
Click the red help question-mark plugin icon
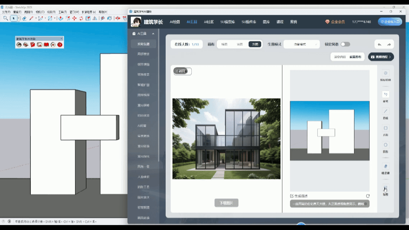pos(60,45)
